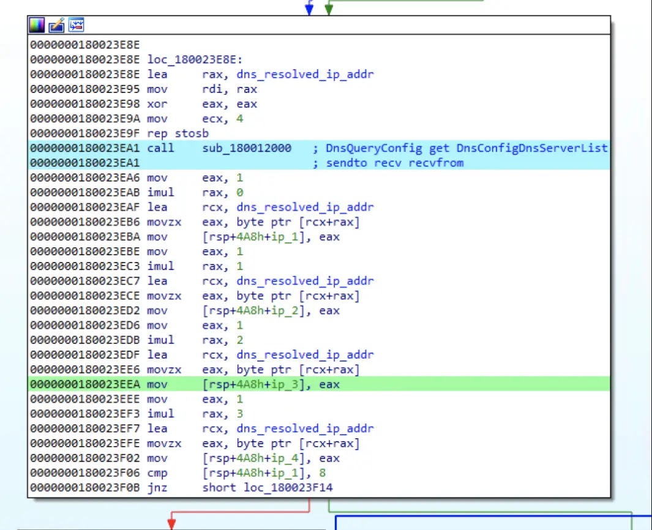
Task: Select the call sub_180012000 instruction
Action: (219, 148)
